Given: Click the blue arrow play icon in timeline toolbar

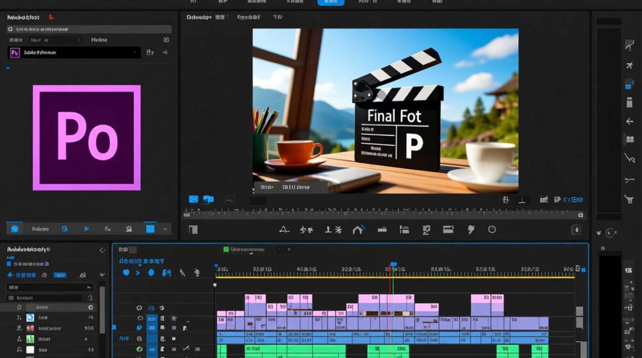Looking at the screenshot, I should pos(138,273).
